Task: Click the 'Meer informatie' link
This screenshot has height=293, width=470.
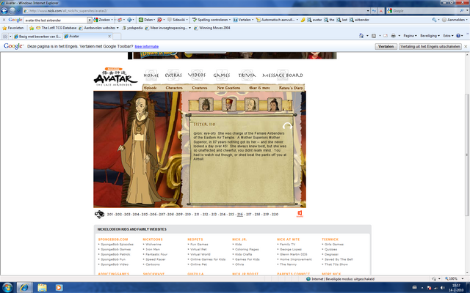Action: click(147, 47)
